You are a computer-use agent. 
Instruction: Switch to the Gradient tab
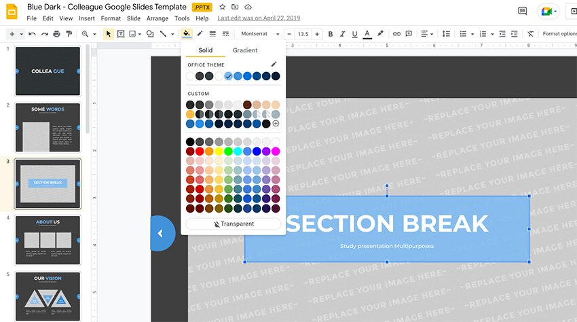(245, 50)
